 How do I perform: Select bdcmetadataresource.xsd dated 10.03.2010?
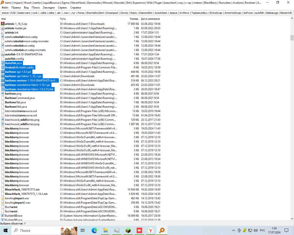[x=21, y=111]
